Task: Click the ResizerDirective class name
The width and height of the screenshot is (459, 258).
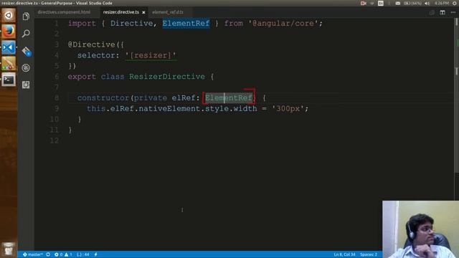Action: pos(167,77)
